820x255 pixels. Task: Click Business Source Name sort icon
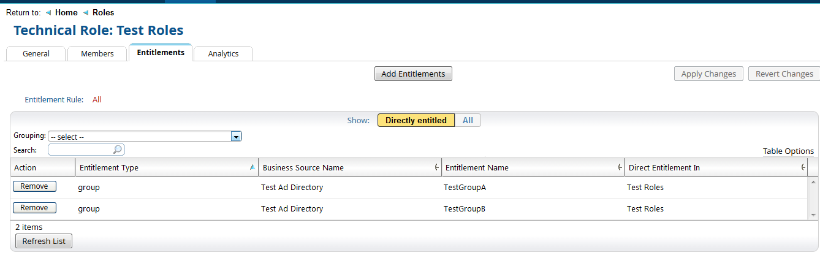click(436, 167)
